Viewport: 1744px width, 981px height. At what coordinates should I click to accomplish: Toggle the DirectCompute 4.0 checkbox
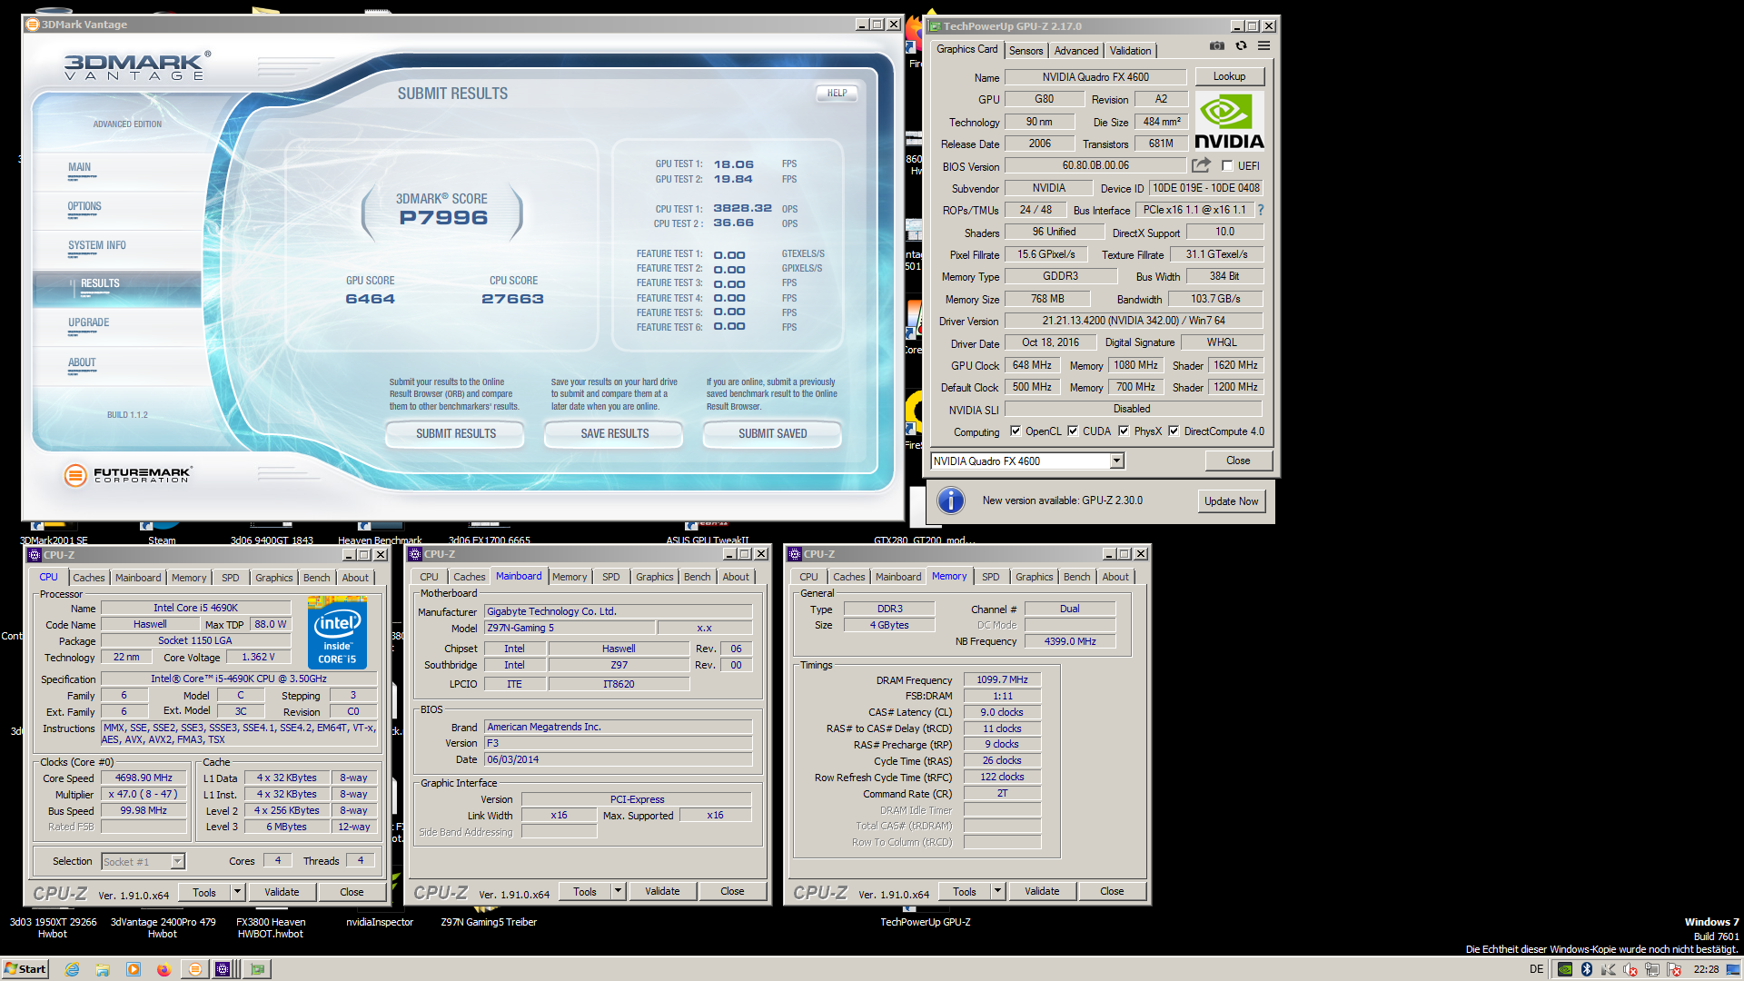(1174, 431)
